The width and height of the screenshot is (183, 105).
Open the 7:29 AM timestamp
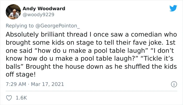pos(16,84)
